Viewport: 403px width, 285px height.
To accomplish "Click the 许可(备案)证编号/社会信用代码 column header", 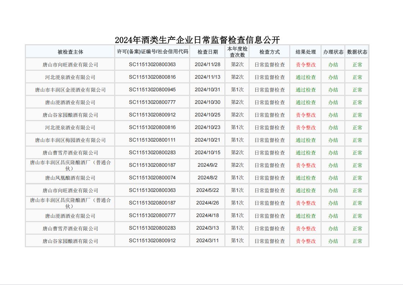I will coord(152,51).
